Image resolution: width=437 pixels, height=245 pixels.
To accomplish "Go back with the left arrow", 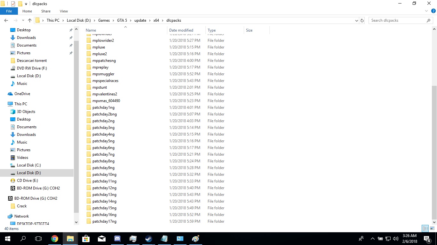I will coord(6,20).
